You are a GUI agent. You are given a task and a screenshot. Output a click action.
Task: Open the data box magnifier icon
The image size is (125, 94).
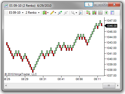[x=81, y=13]
